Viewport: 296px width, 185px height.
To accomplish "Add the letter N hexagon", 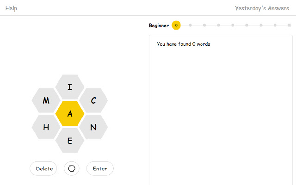I will pyautogui.click(x=93, y=127).
